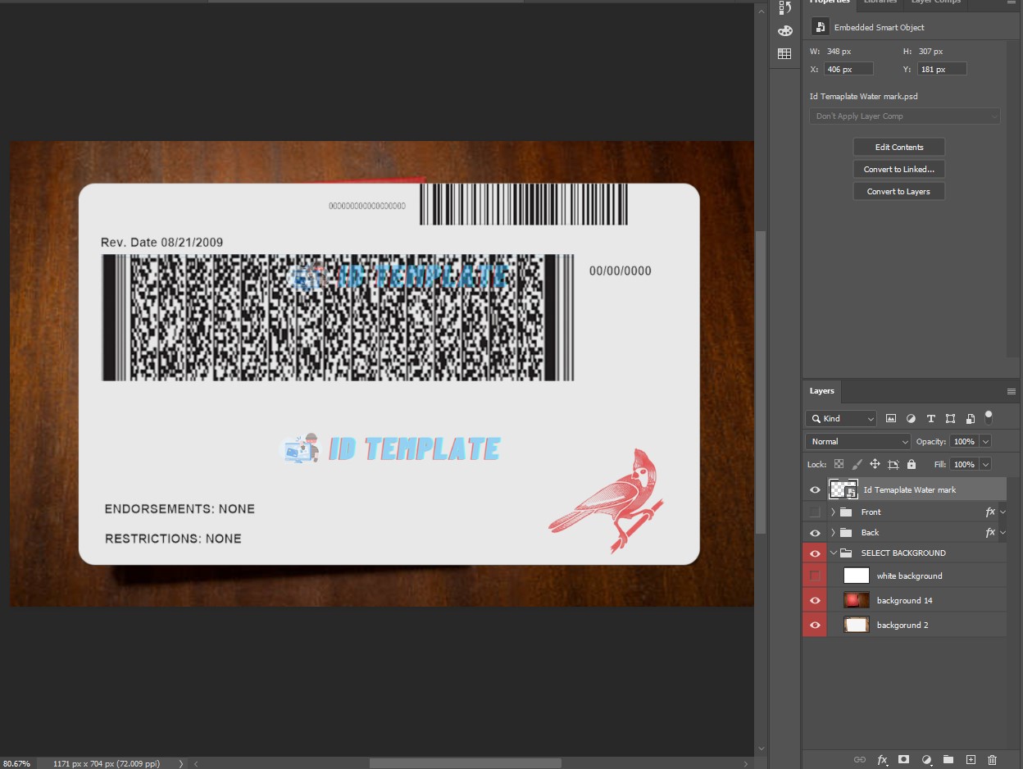Viewport: 1023px width, 769px height.
Task: Select the Layers tab
Action: (x=821, y=391)
